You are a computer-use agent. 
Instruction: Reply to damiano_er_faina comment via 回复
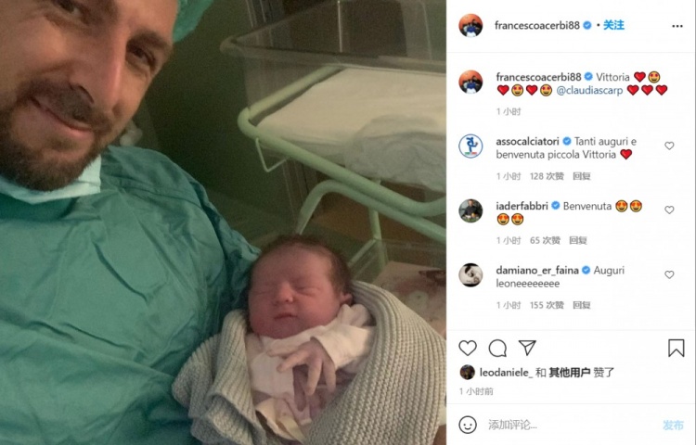click(582, 305)
